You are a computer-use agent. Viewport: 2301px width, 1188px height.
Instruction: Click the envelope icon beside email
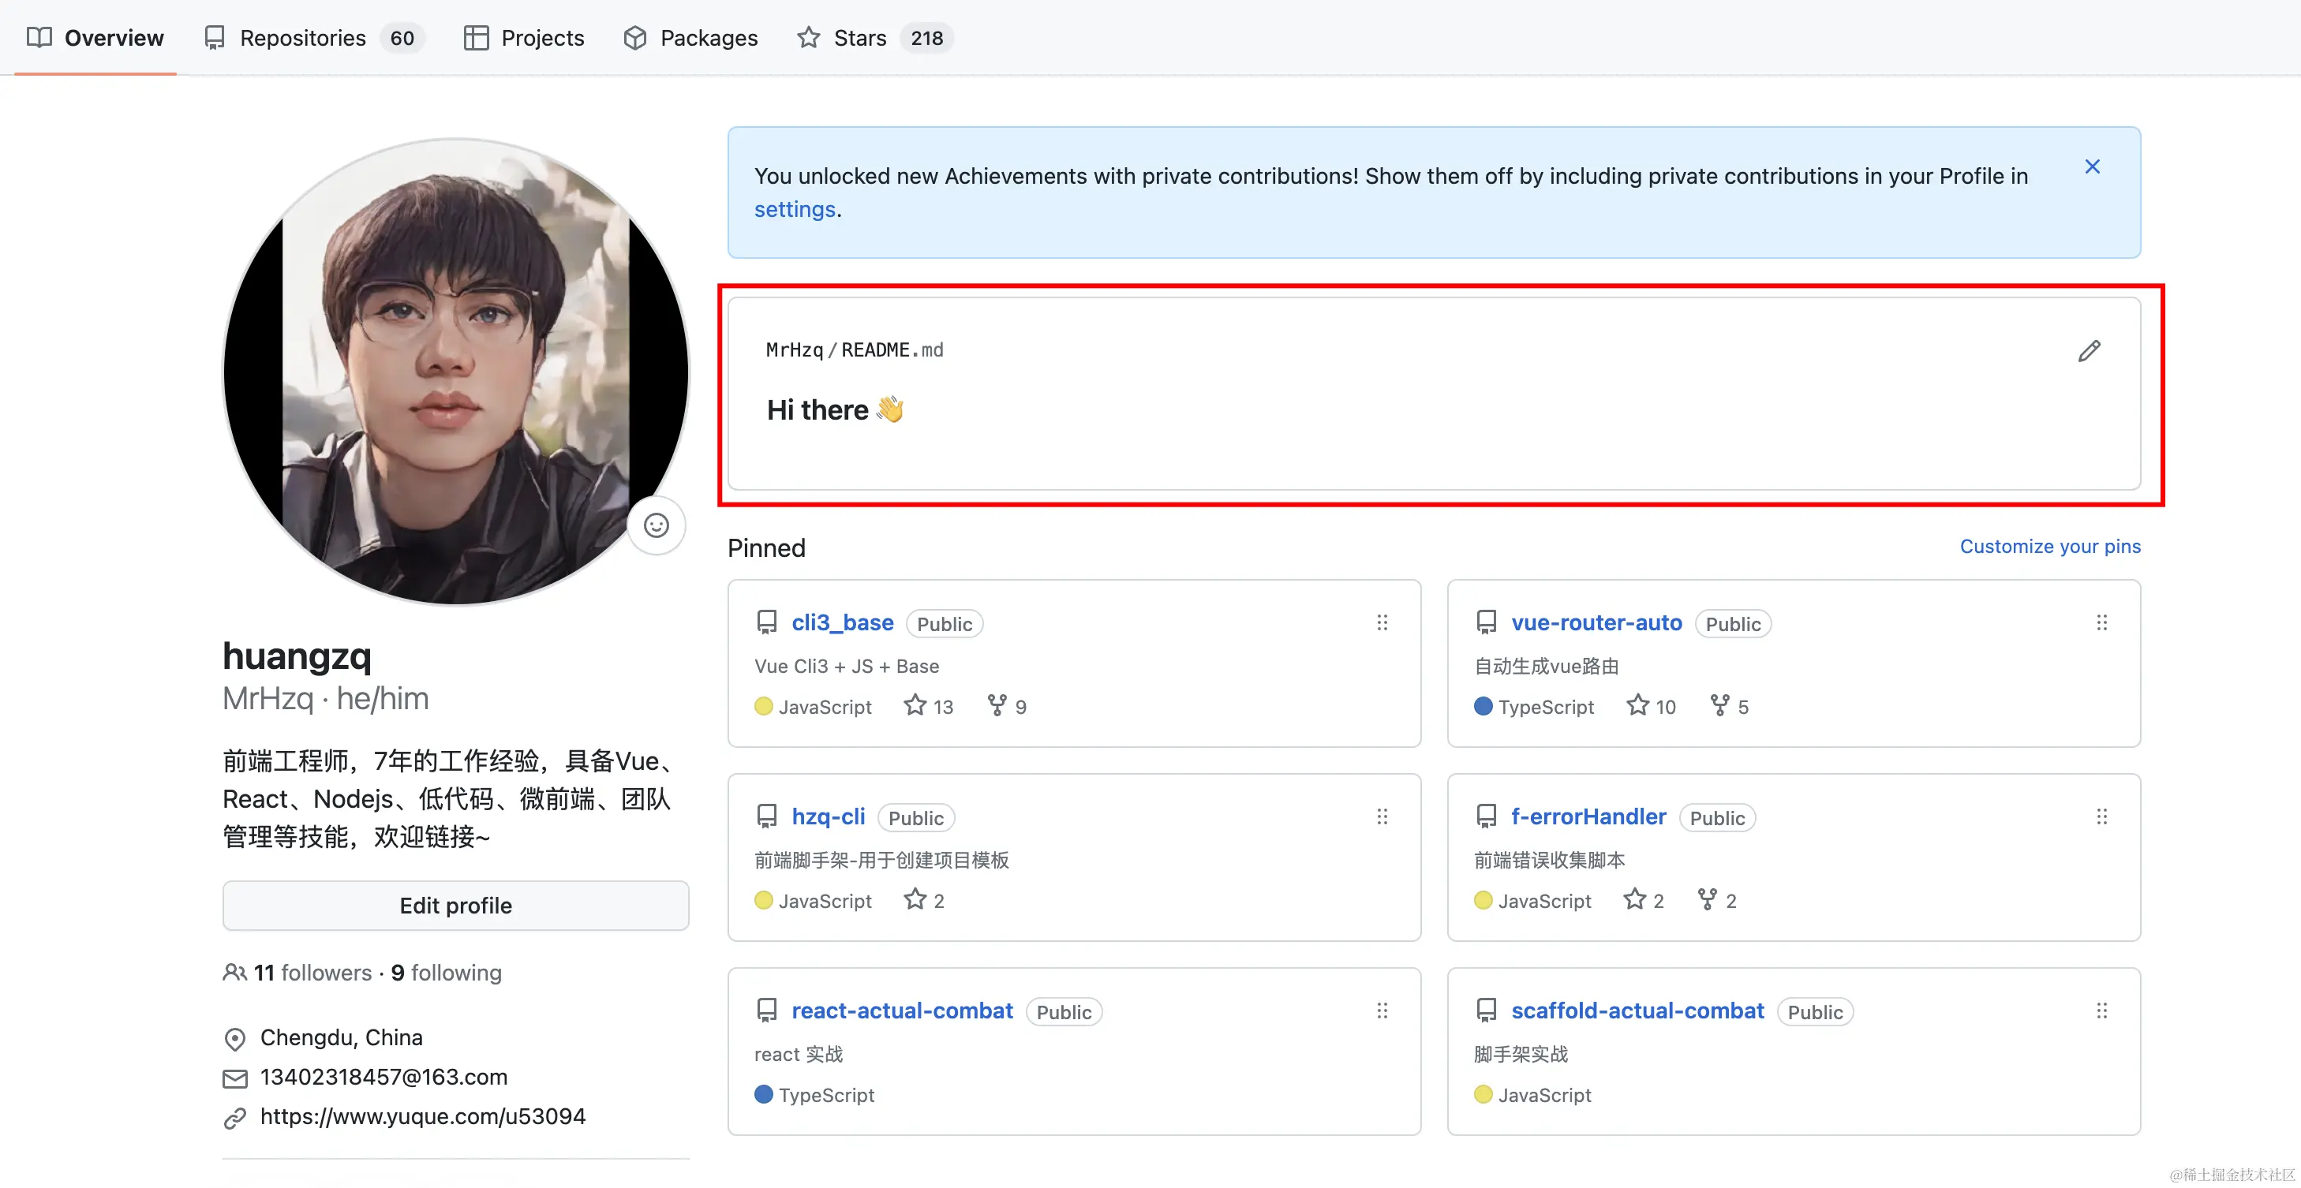coord(235,1079)
